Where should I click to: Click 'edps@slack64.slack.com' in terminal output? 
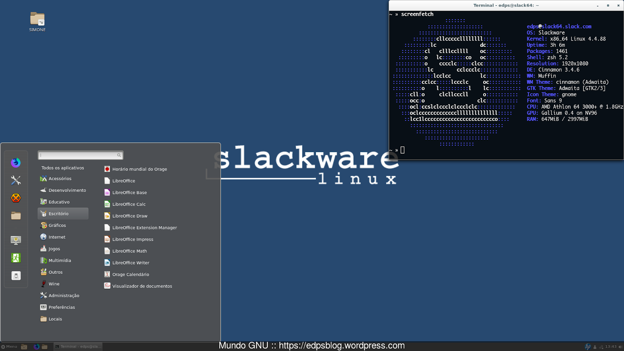tap(559, 27)
